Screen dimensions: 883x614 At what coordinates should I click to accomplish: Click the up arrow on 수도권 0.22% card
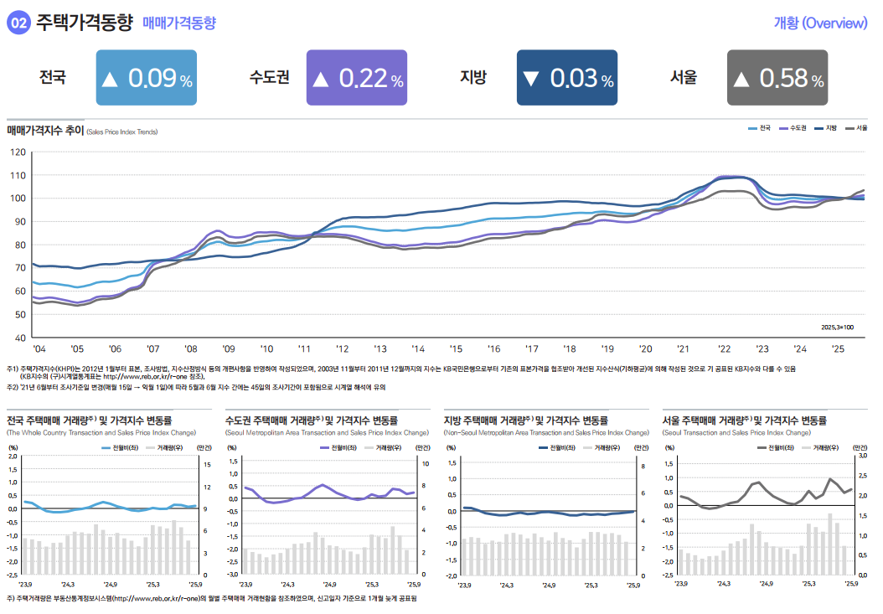pos(320,79)
